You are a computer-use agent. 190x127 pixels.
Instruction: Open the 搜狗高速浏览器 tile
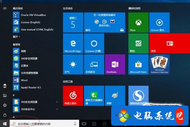pos(138,96)
